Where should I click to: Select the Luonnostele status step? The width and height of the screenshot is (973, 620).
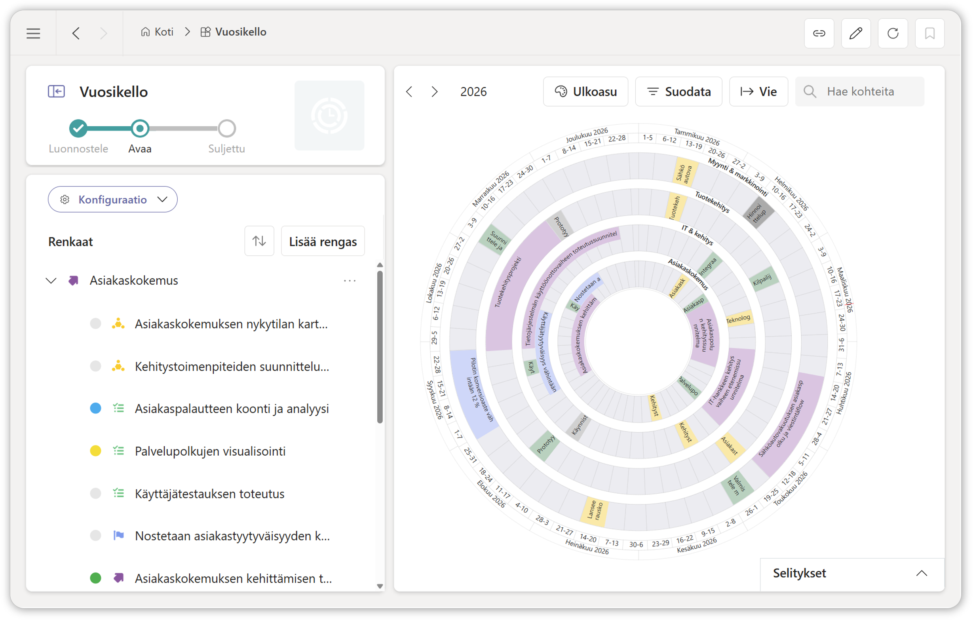(78, 129)
